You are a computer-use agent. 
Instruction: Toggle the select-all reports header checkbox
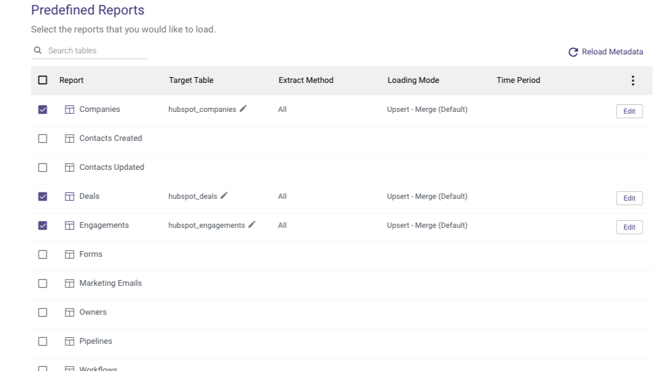click(42, 80)
